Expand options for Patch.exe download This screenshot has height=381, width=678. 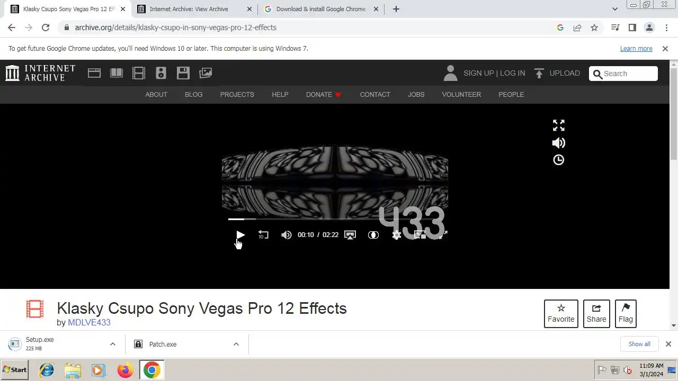coord(236,344)
